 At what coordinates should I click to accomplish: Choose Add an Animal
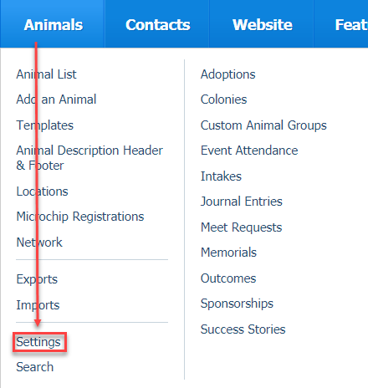pos(56,100)
